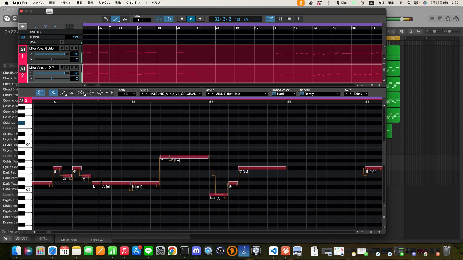
Task: Open the info panel icon
Action: point(298,19)
